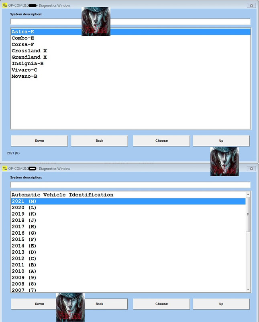The height and width of the screenshot is (322, 259).
Task: Click Up button in the year window
Action: pos(221,304)
